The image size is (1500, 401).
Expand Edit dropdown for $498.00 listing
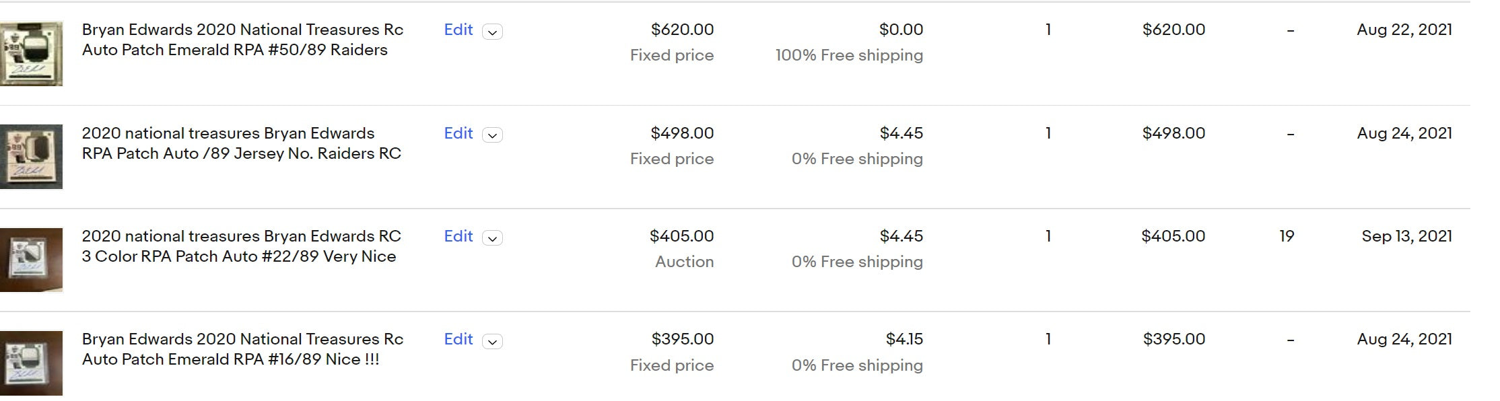(492, 135)
